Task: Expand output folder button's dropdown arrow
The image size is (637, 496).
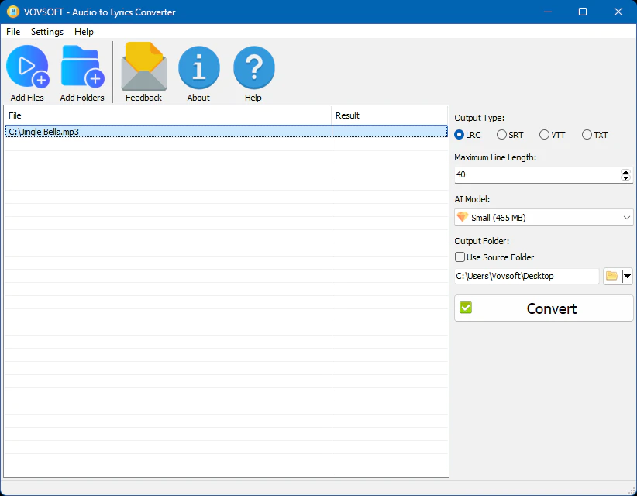Action: pos(627,276)
